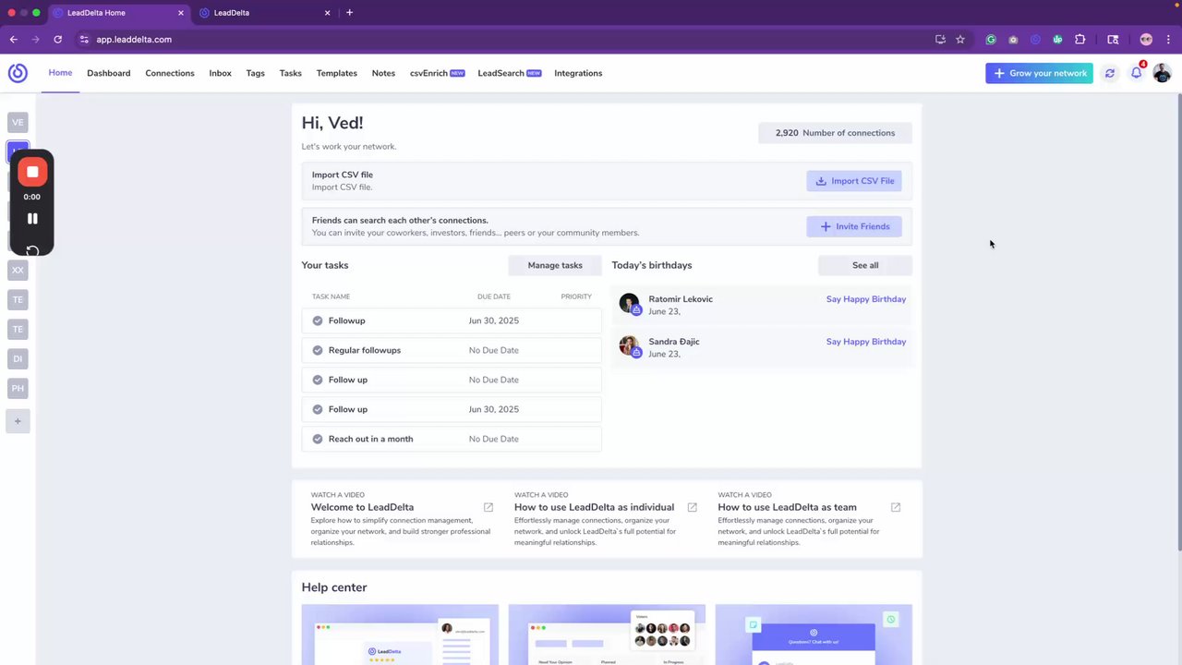Open the notifications bell
The height and width of the screenshot is (665, 1182).
[x=1137, y=73]
